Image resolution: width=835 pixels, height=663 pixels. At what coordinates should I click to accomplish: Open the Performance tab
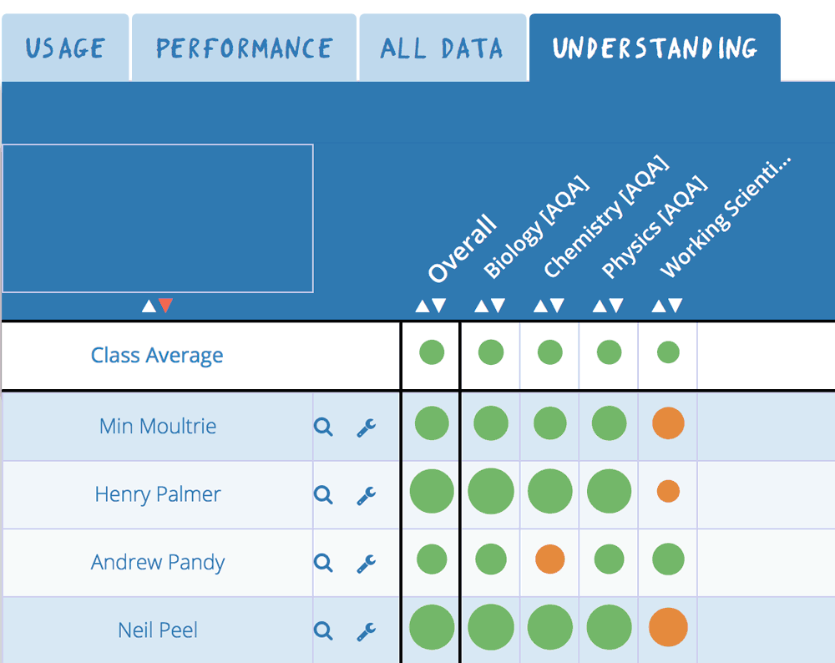tap(245, 48)
